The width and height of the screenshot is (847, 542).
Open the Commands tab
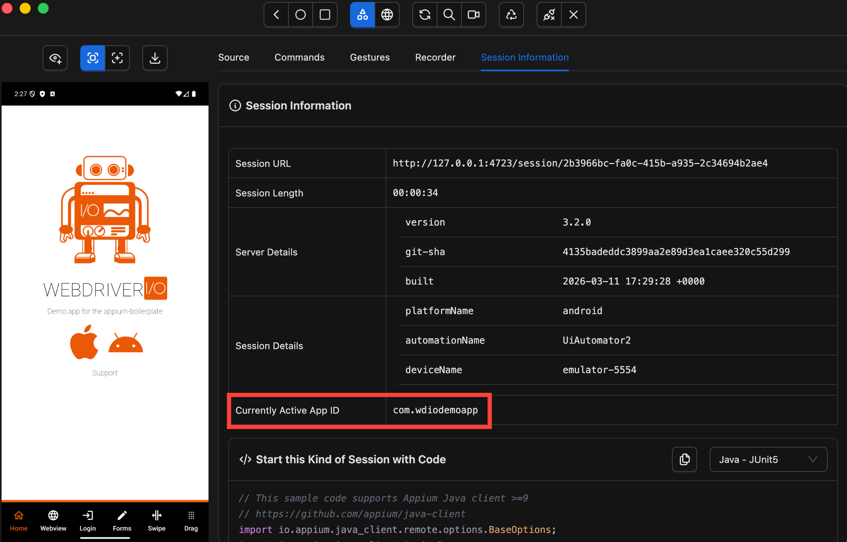tap(299, 57)
